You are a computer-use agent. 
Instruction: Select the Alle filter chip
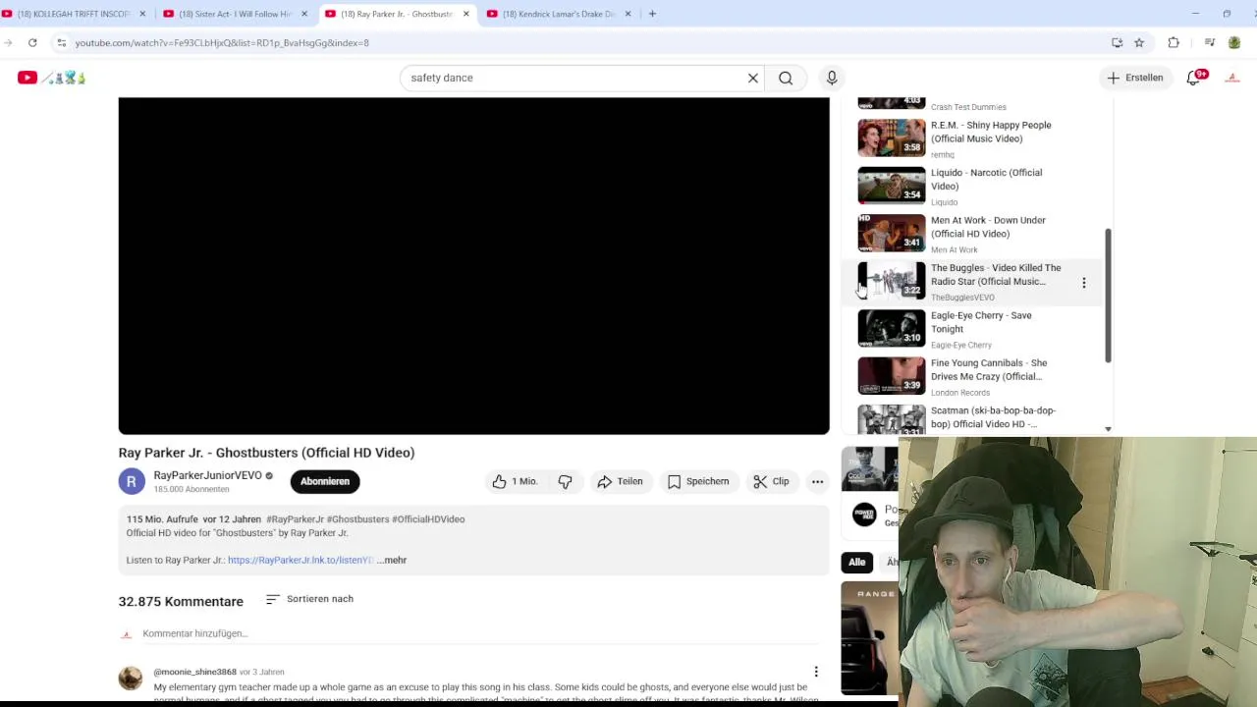click(857, 562)
